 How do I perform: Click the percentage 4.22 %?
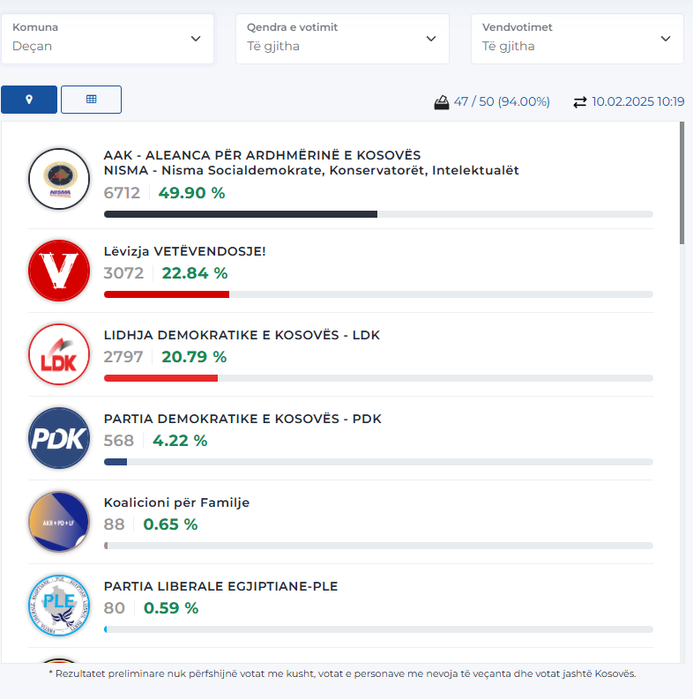click(x=180, y=441)
